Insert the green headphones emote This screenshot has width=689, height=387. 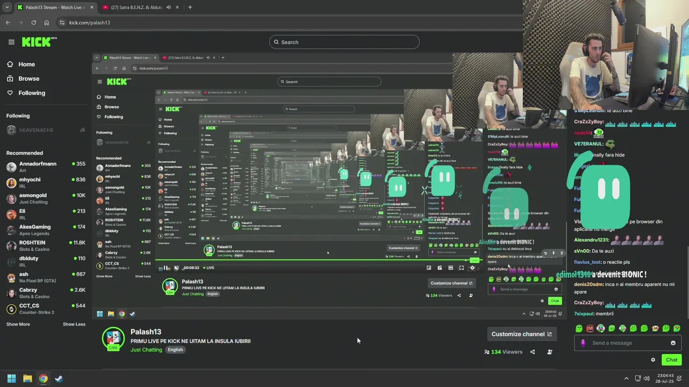(x=601, y=328)
